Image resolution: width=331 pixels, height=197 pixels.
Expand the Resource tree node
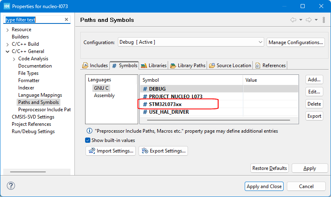pyautogui.click(x=8, y=30)
